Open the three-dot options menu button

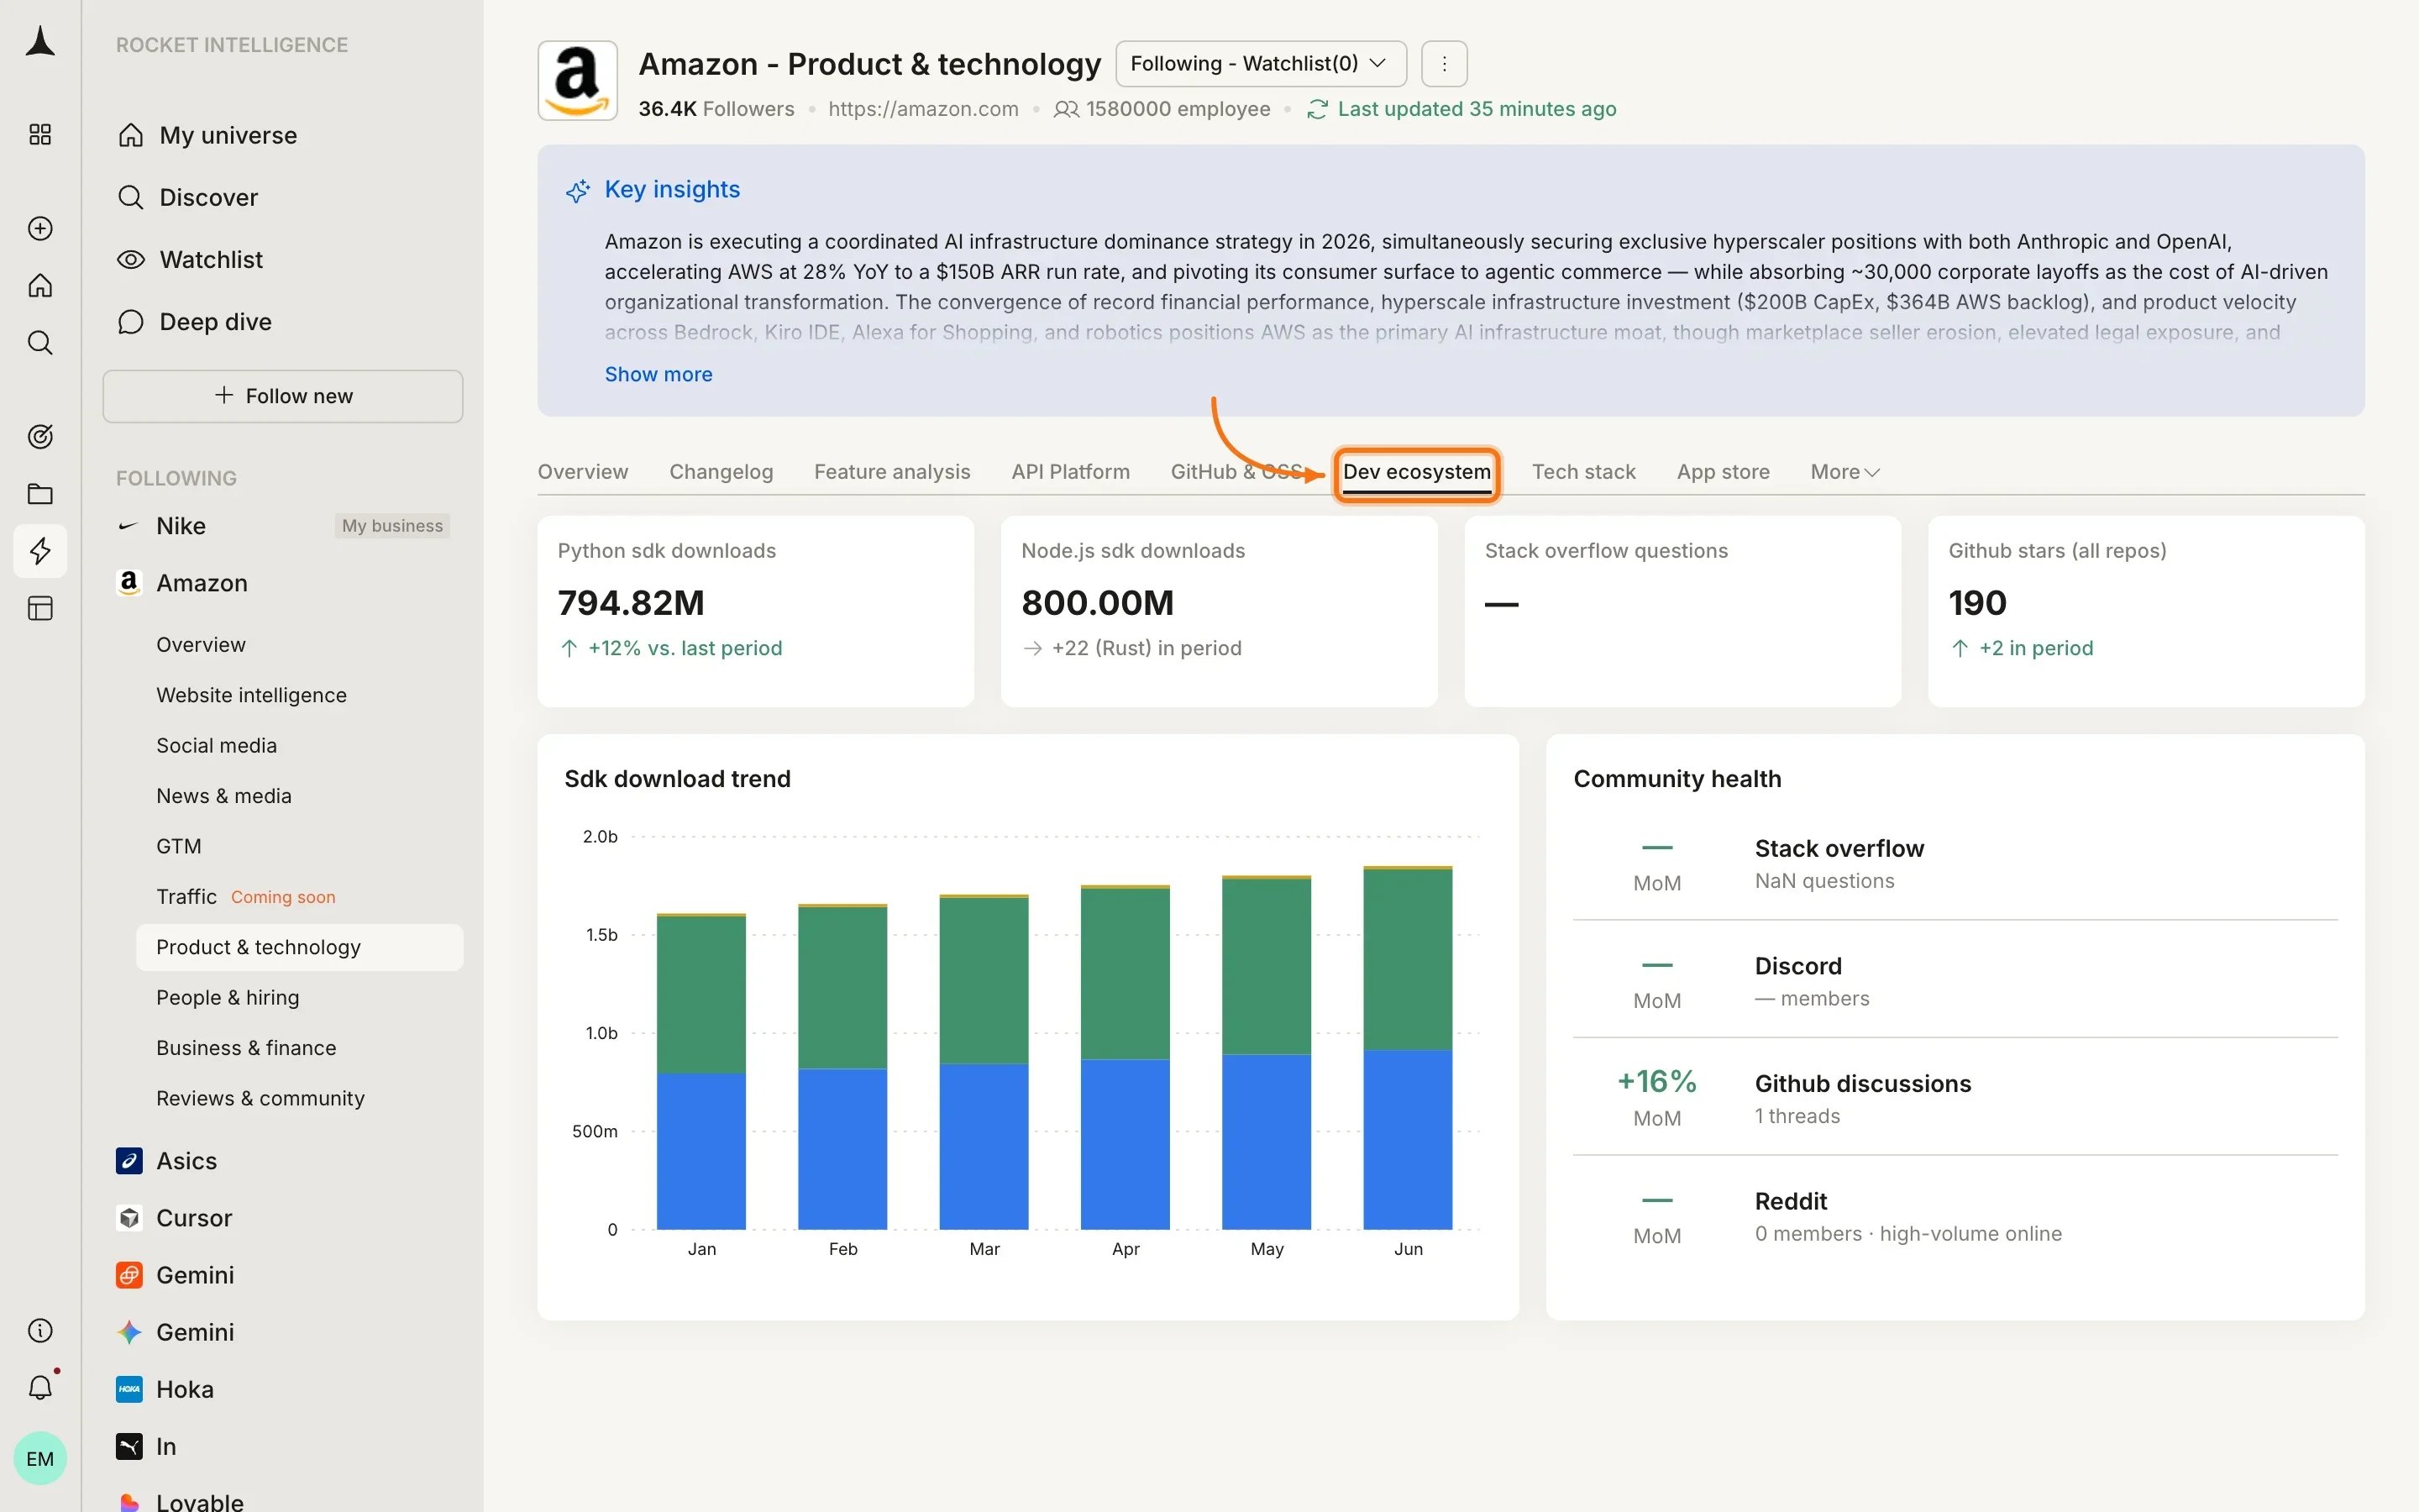(1445, 64)
